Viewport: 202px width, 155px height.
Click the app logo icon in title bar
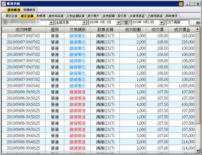tap(3, 4)
